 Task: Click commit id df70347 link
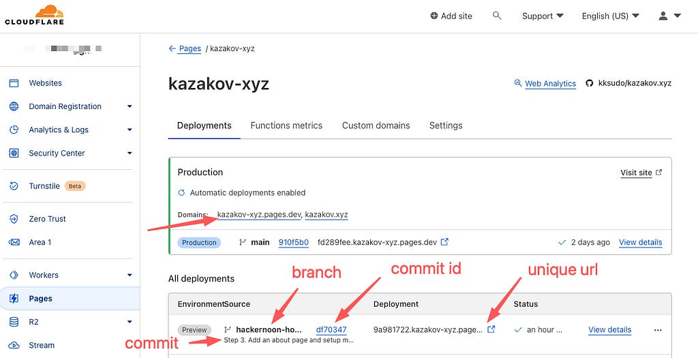(x=331, y=330)
